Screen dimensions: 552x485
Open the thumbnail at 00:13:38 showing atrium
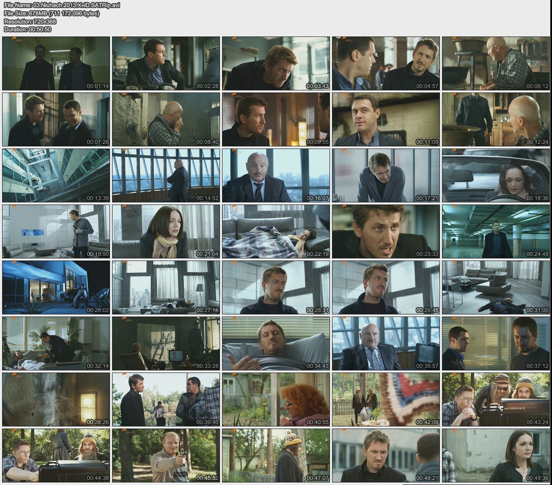(x=56, y=175)
